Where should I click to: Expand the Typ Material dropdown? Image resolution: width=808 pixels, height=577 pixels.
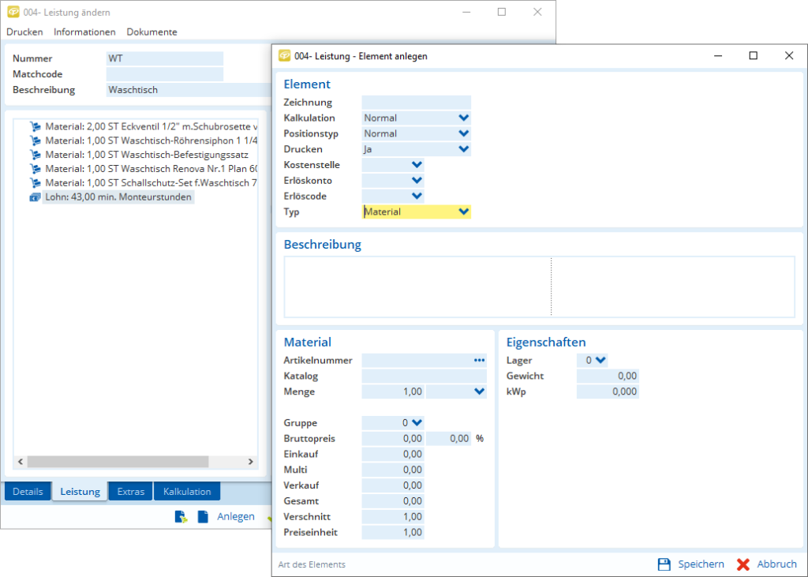coord(463,212)
